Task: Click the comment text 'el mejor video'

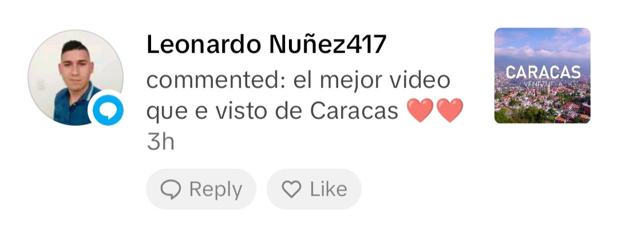Action: pos(372,81)
